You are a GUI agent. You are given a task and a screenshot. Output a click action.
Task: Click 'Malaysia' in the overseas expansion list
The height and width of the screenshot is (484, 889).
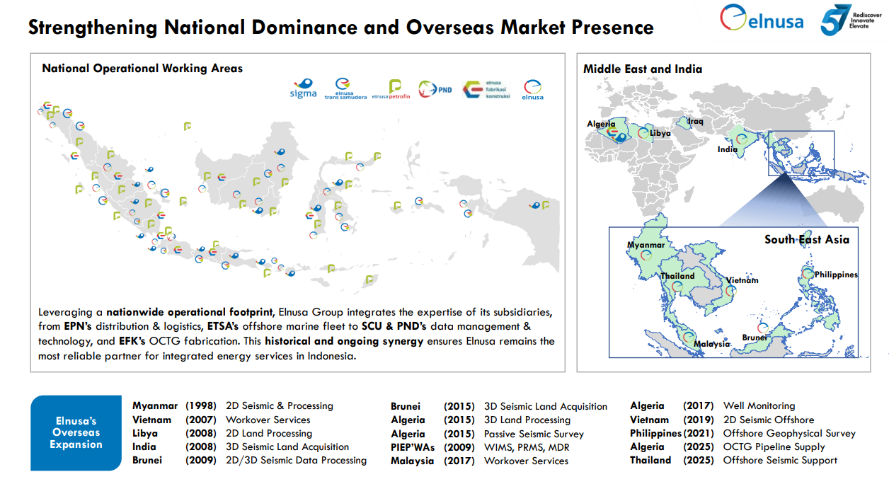coord(413,461)
